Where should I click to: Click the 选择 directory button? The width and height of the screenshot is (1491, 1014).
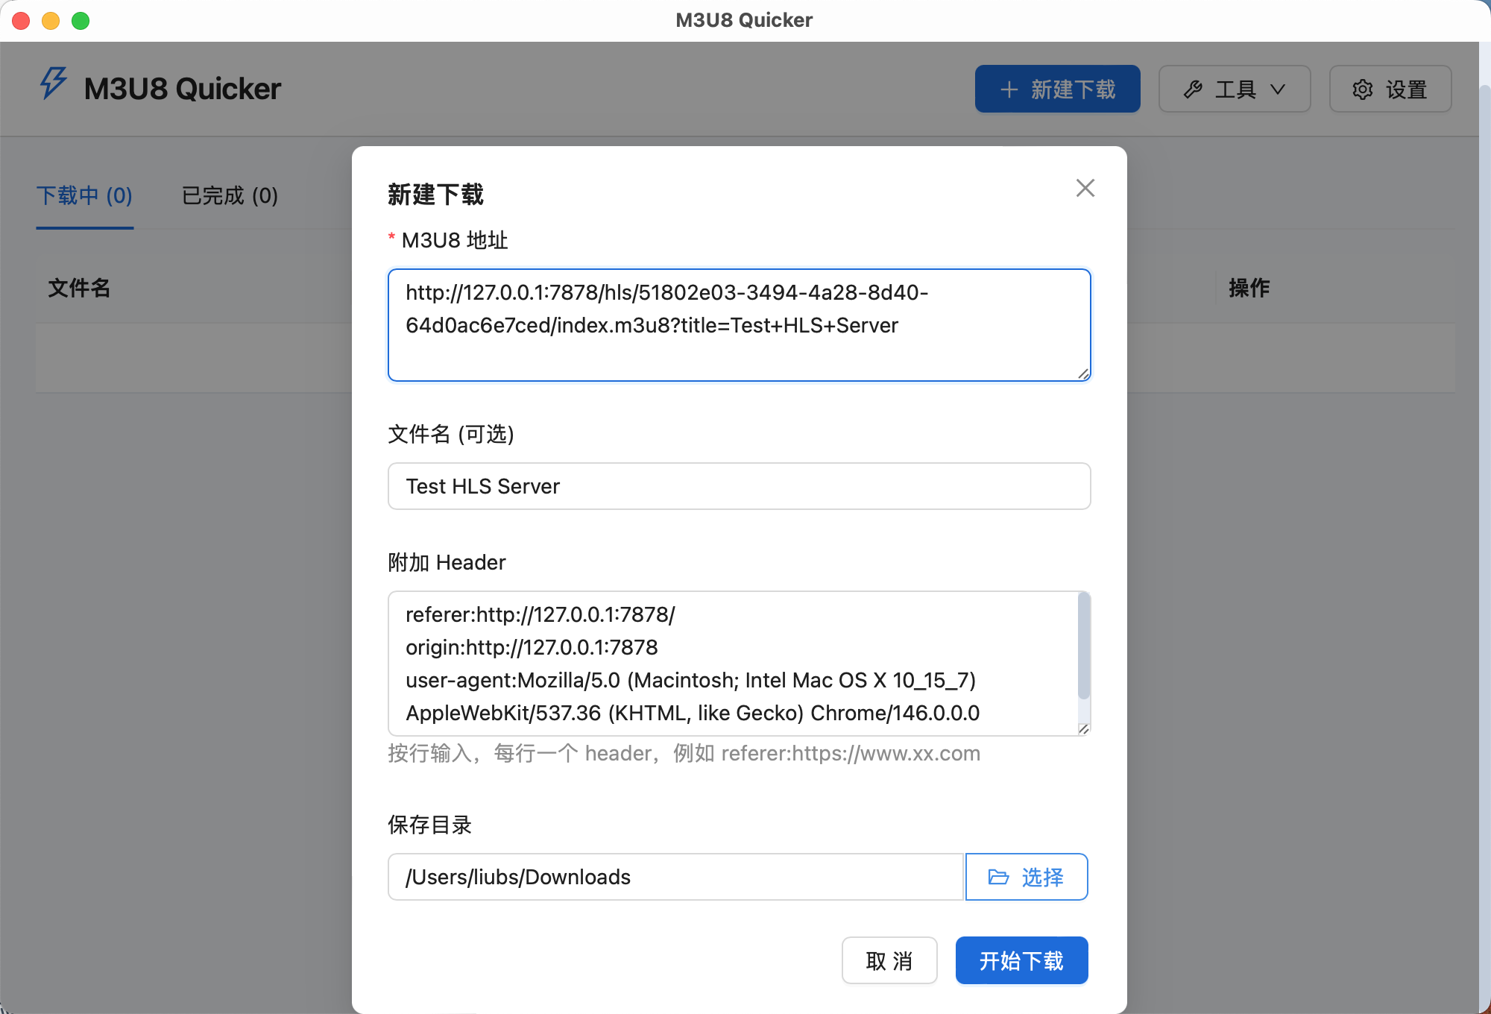[x=1027, y=877]
